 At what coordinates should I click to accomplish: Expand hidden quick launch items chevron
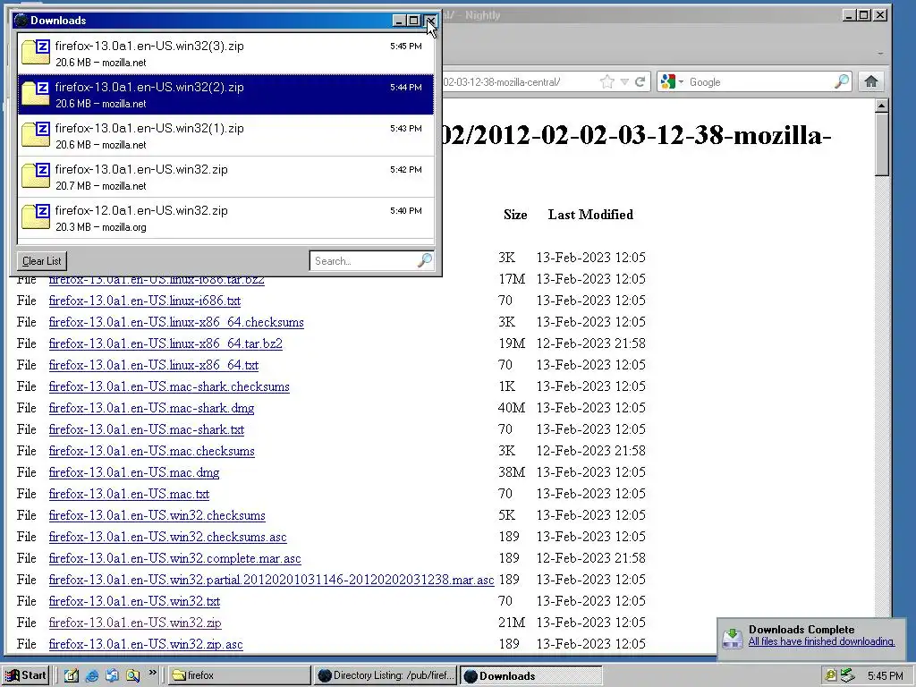tap(152, 673)
